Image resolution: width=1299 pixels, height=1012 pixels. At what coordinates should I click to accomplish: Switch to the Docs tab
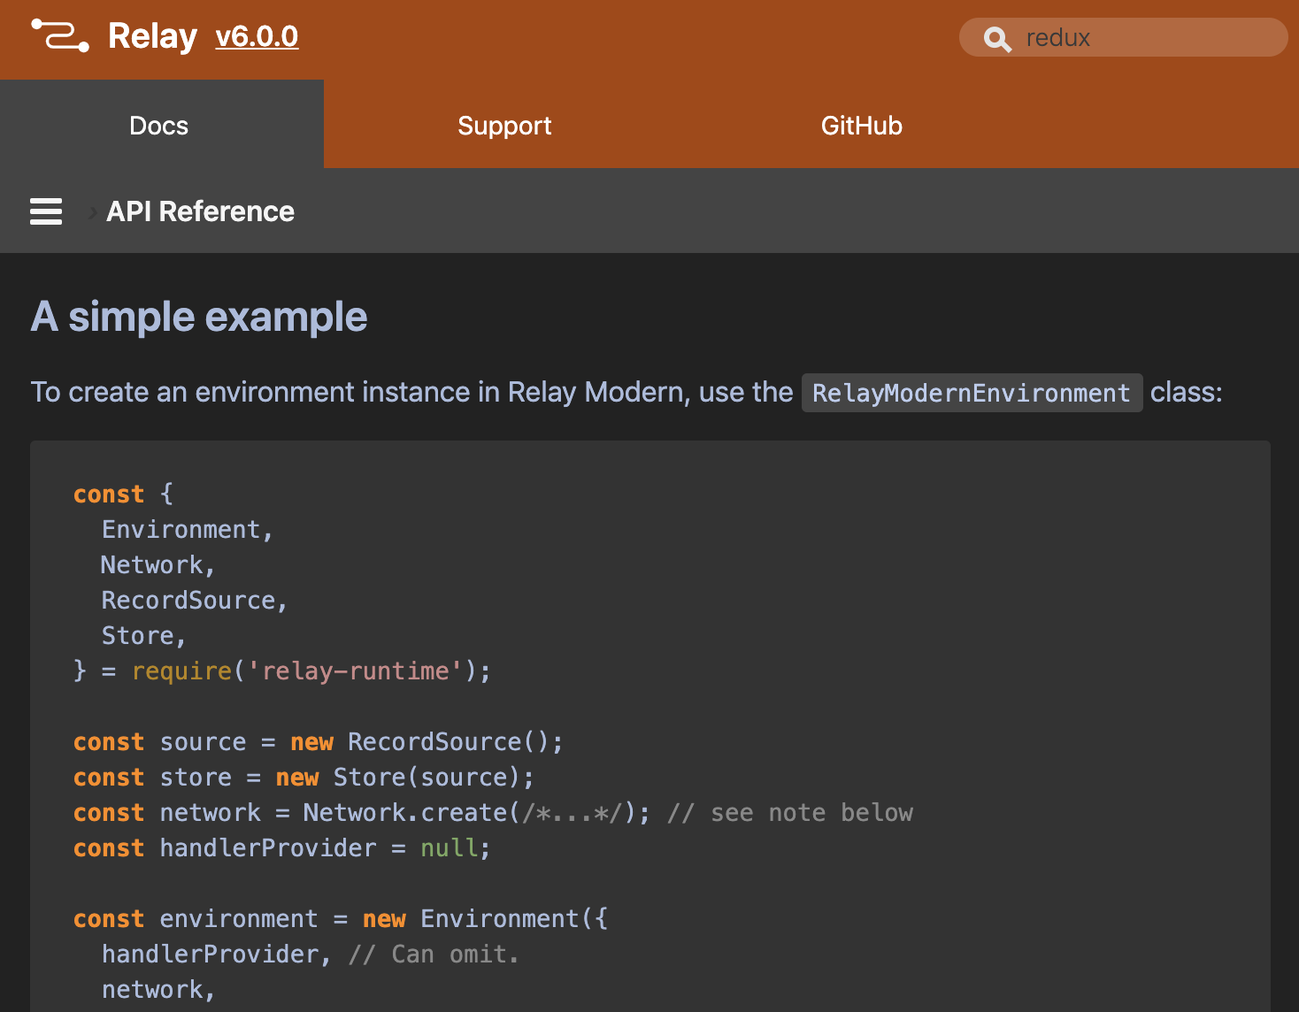pos(159,126)
